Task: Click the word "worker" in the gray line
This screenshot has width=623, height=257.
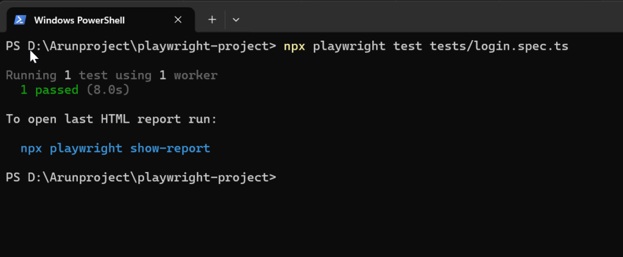Action: pos(195,75)
